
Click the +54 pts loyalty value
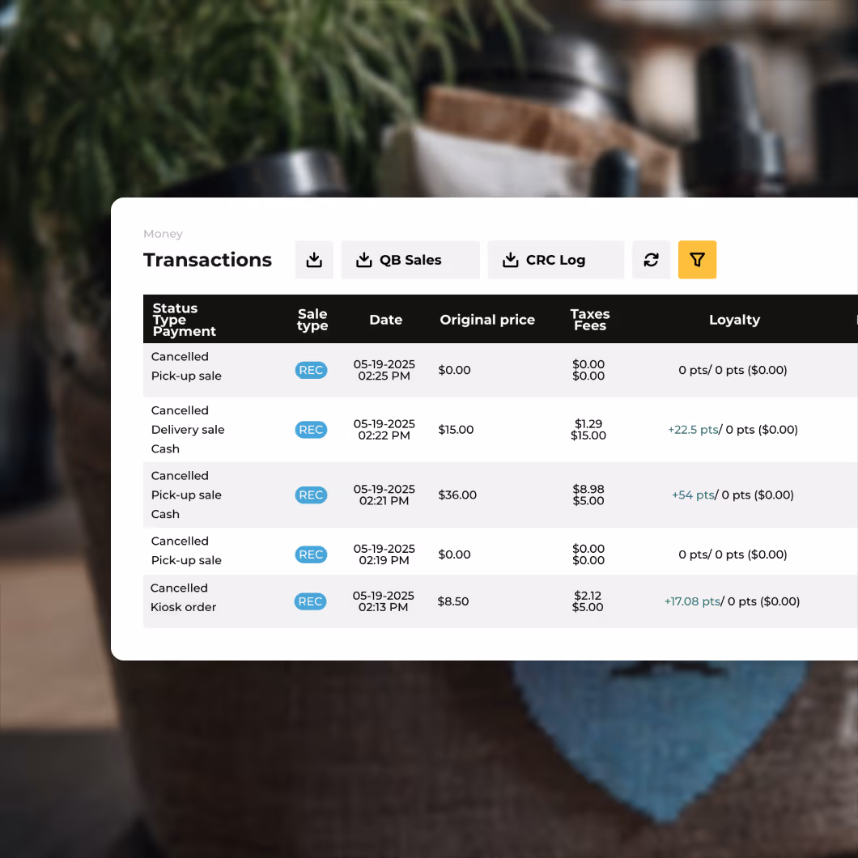click(x=694, y=495)
